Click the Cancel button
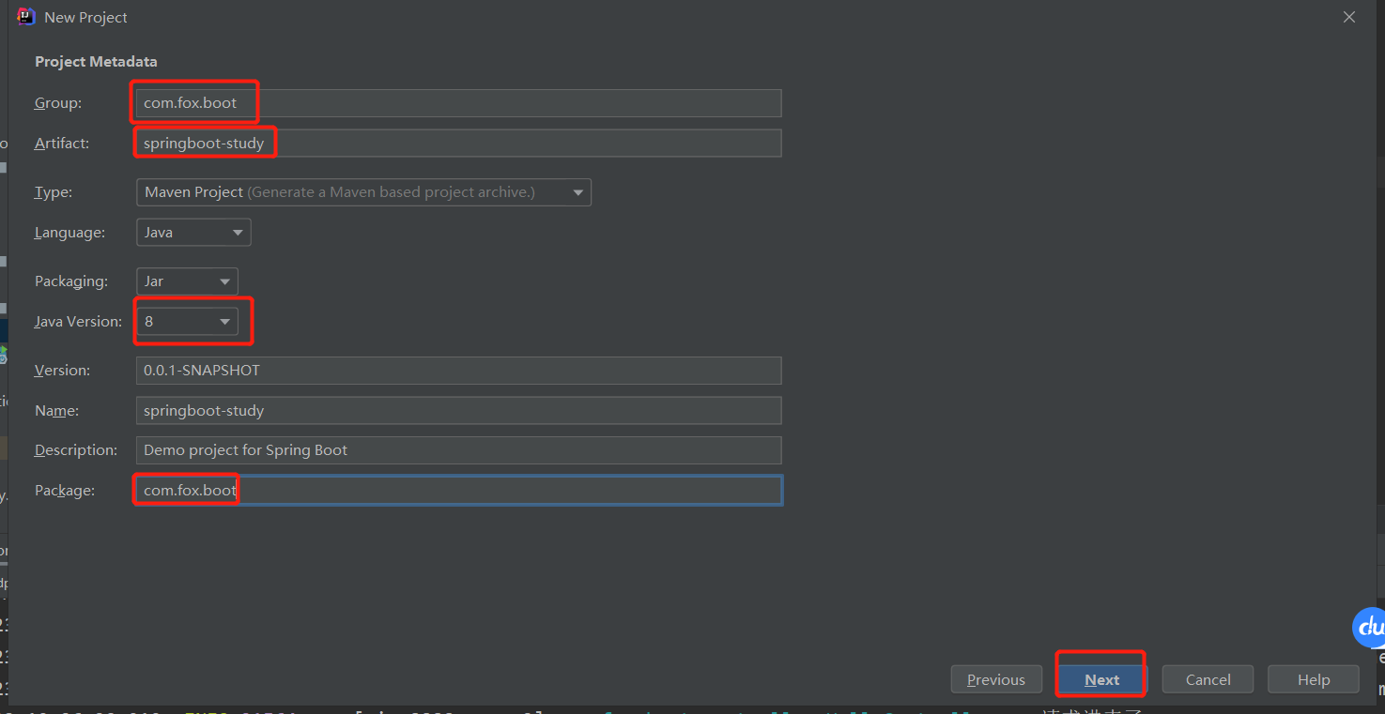1385x714 pixels. pos(1208,679)
